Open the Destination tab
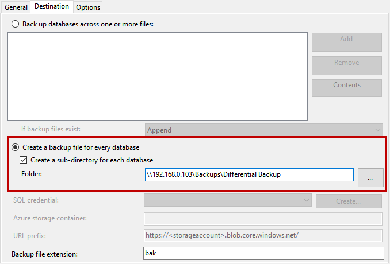The height and width of the screenshot is (264, 390). (51, 7)
